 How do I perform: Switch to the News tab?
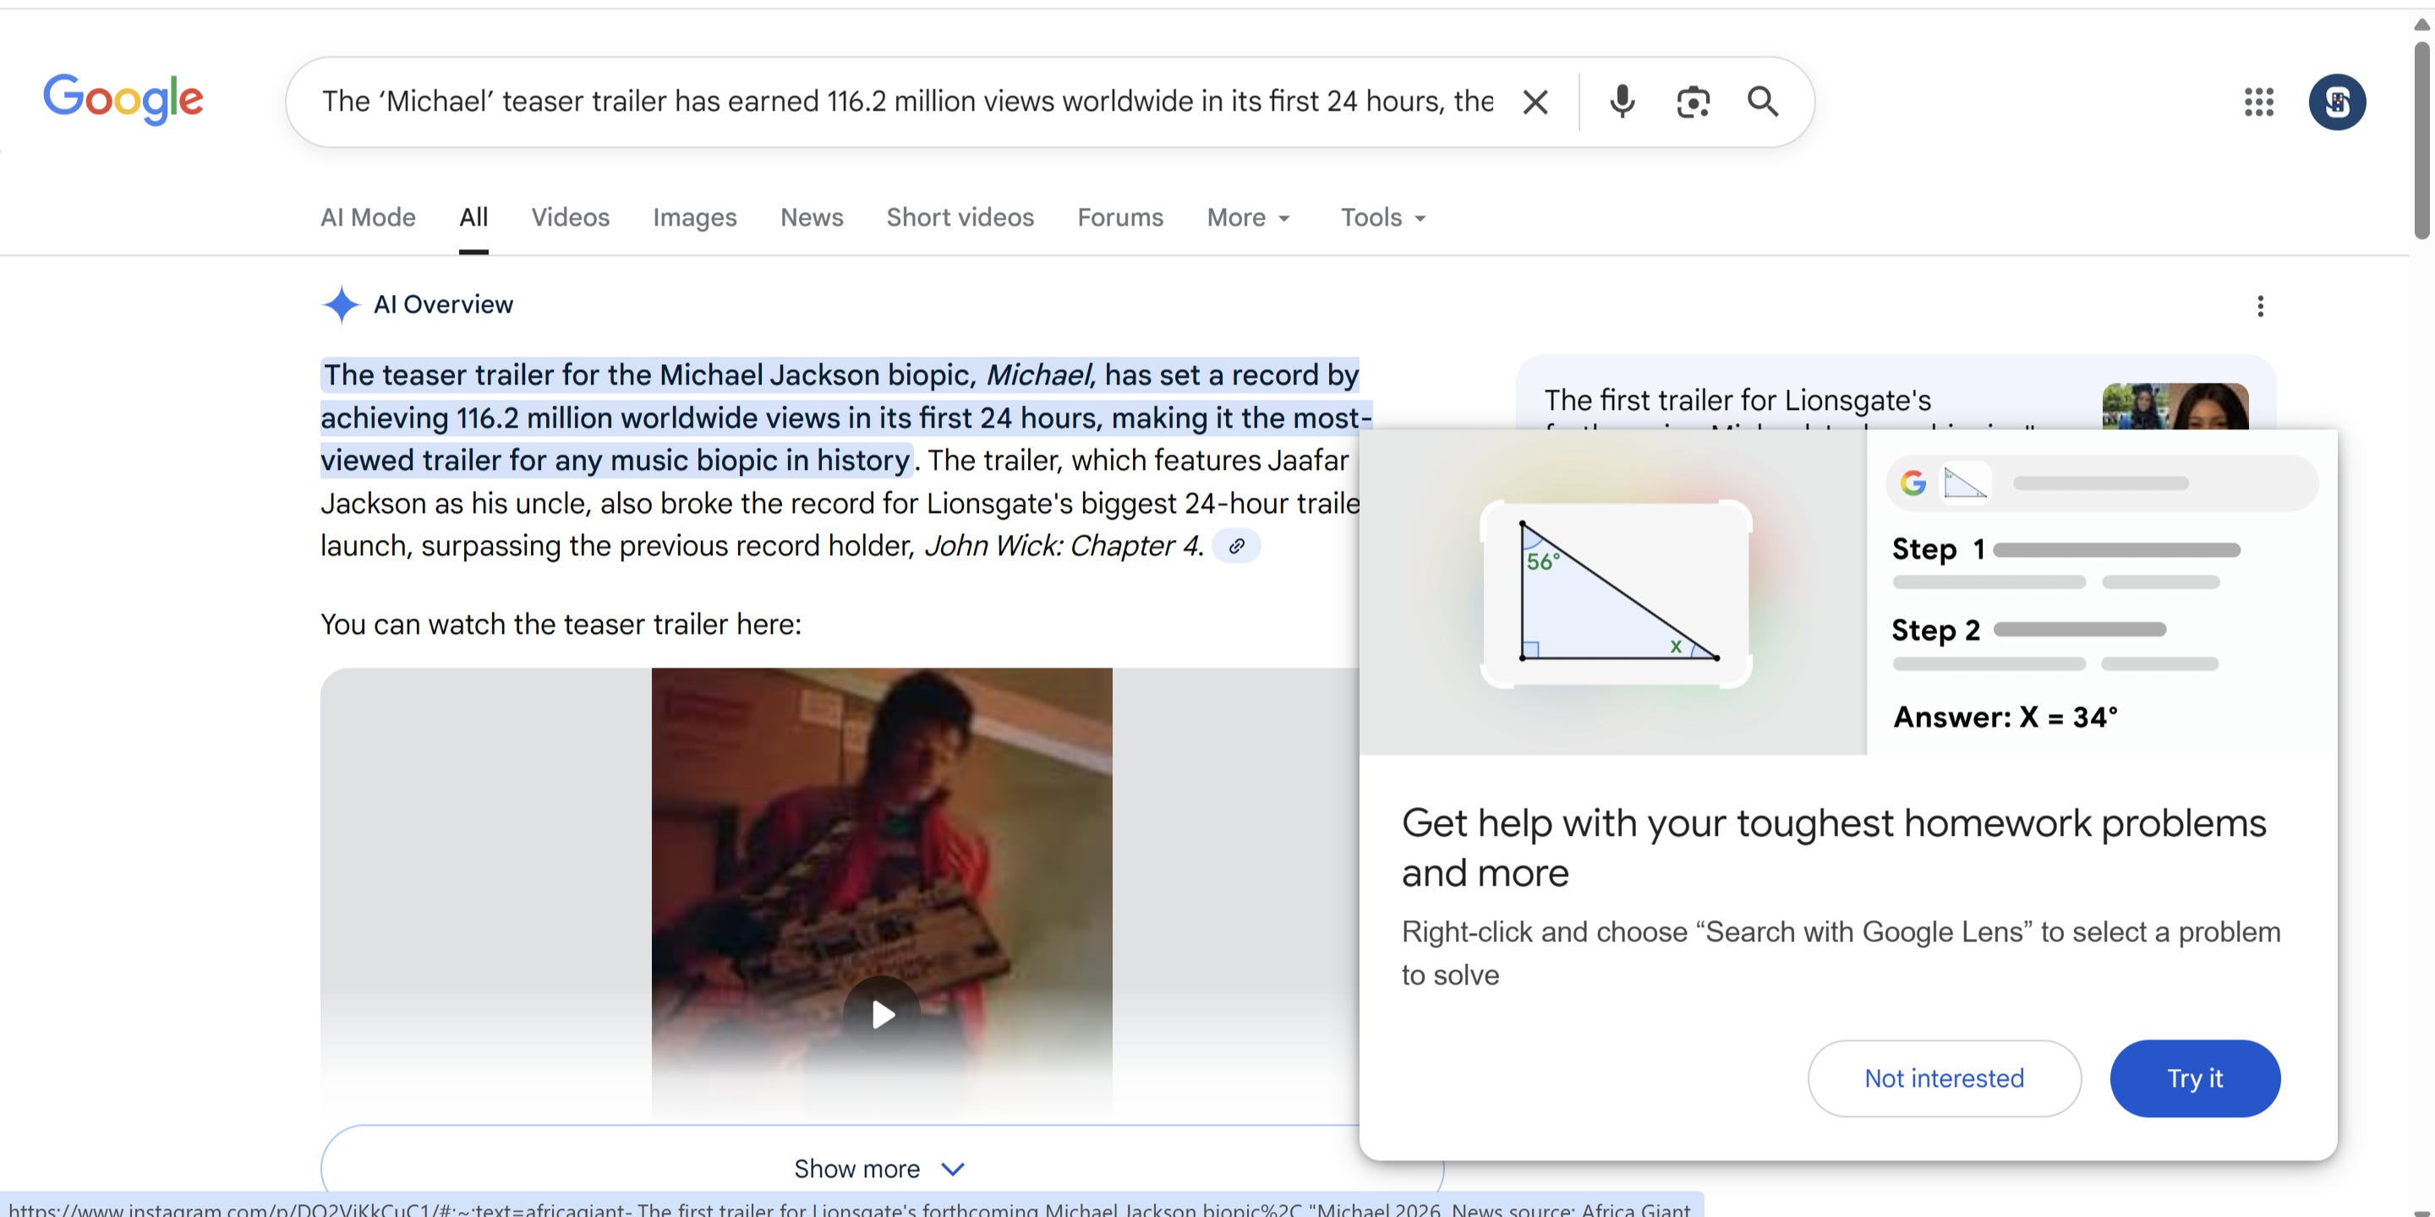811,218
